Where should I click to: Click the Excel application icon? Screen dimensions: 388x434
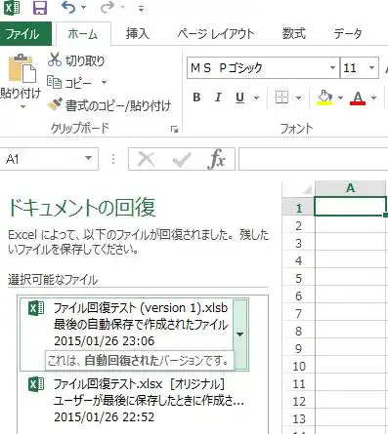tap(12, 8)
